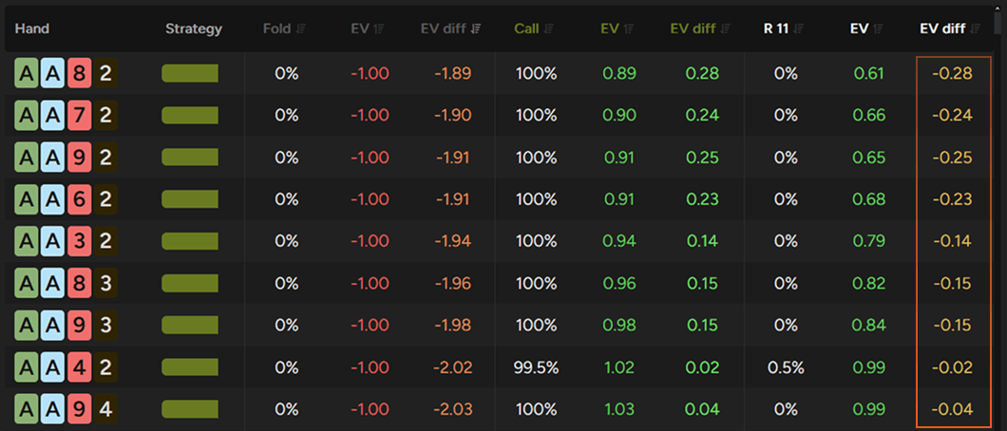The width and height of the screenshot is (1007, 431).
Task: Click the green "0.84" raise EV value
Action: click(x=869, y=326)
